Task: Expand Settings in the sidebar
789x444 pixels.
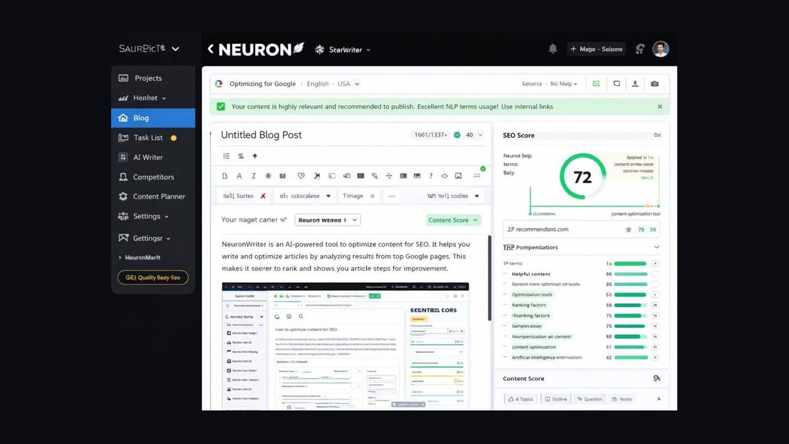Action: tap(153, 216)
